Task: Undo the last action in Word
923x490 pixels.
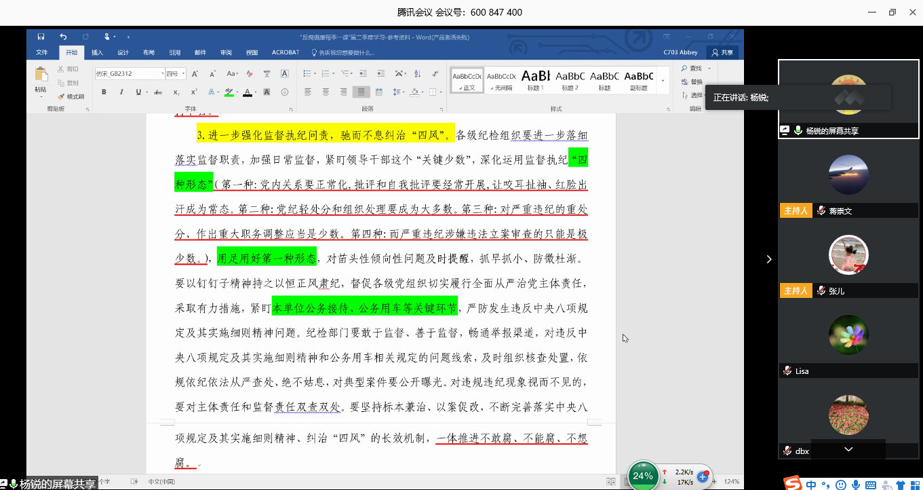Action: pyautogui.click(x=63, y=37)
